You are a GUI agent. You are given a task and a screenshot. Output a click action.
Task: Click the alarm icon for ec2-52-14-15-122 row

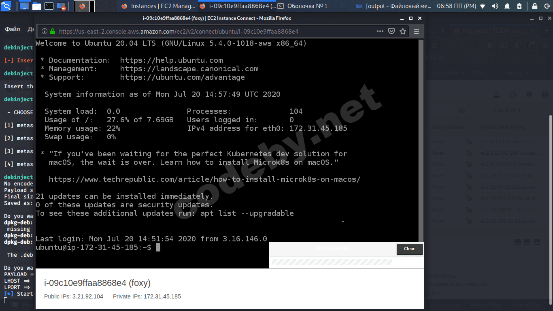click(x=468, y=187)
